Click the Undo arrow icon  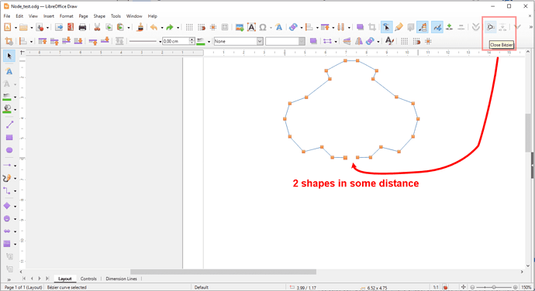[154, 27]
